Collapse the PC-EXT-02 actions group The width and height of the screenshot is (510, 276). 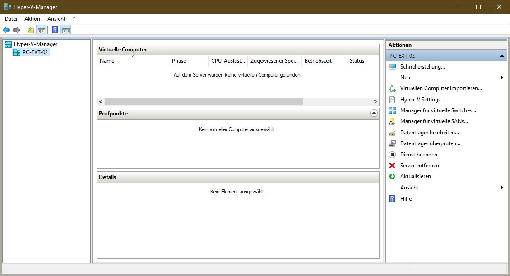[x=501, y=55]
